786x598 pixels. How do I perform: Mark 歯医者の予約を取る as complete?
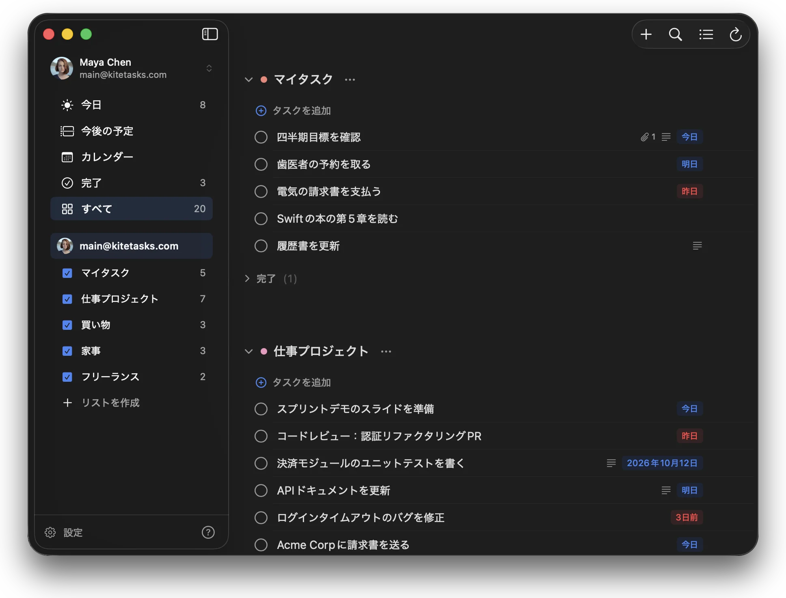point(261,164)
